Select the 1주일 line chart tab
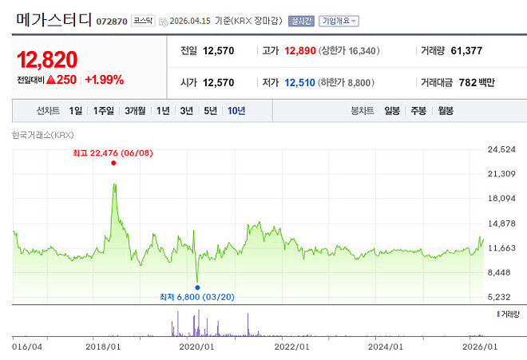The image size is (527, 360). pyautogui.click(x=104, y=111)
